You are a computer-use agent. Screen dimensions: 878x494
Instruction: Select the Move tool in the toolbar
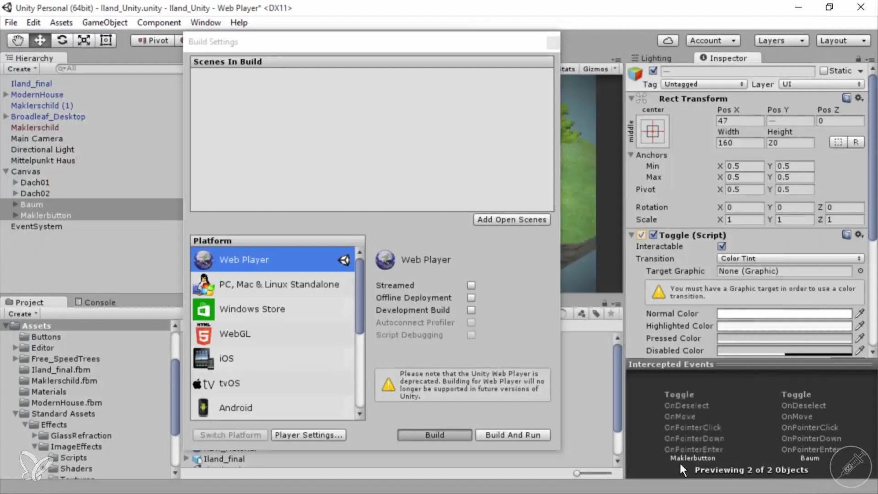coord(40,40)
